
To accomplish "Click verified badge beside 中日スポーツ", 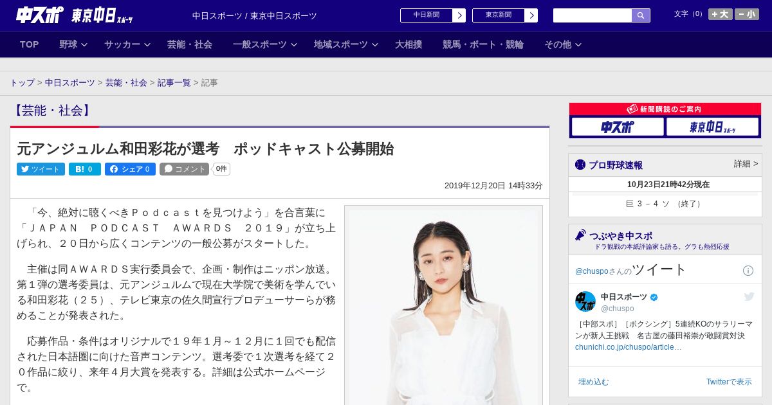I will (x=654, y=297).
